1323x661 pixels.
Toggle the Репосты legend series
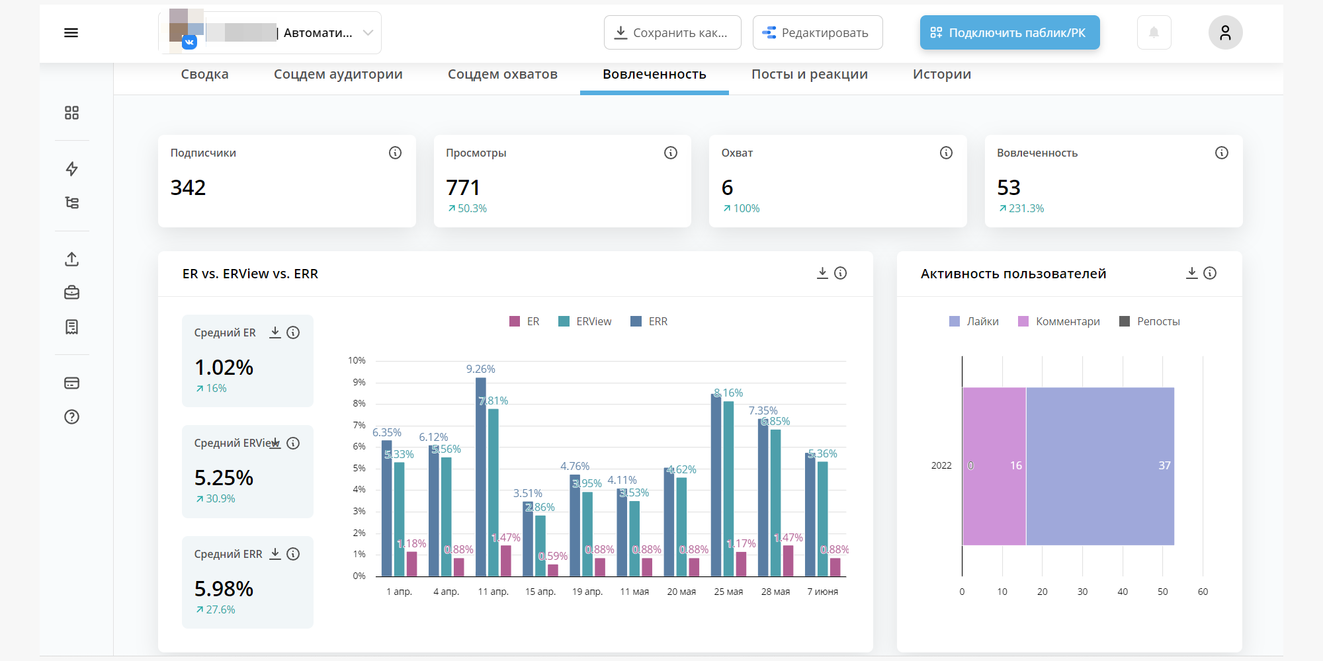(x=1149, y=321)
